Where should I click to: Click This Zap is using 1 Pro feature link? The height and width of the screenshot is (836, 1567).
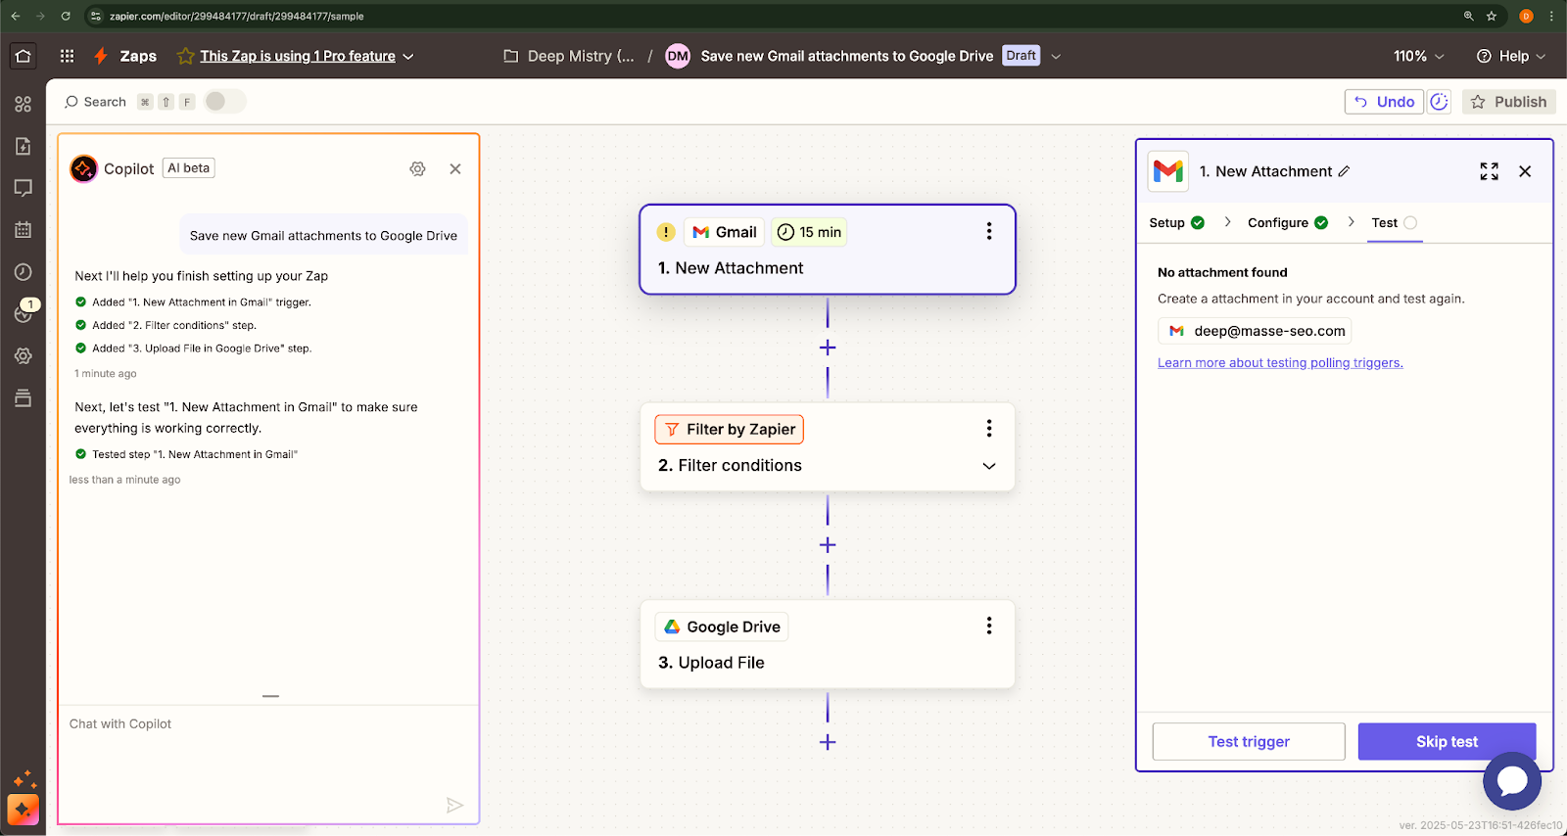coord(298,56)
